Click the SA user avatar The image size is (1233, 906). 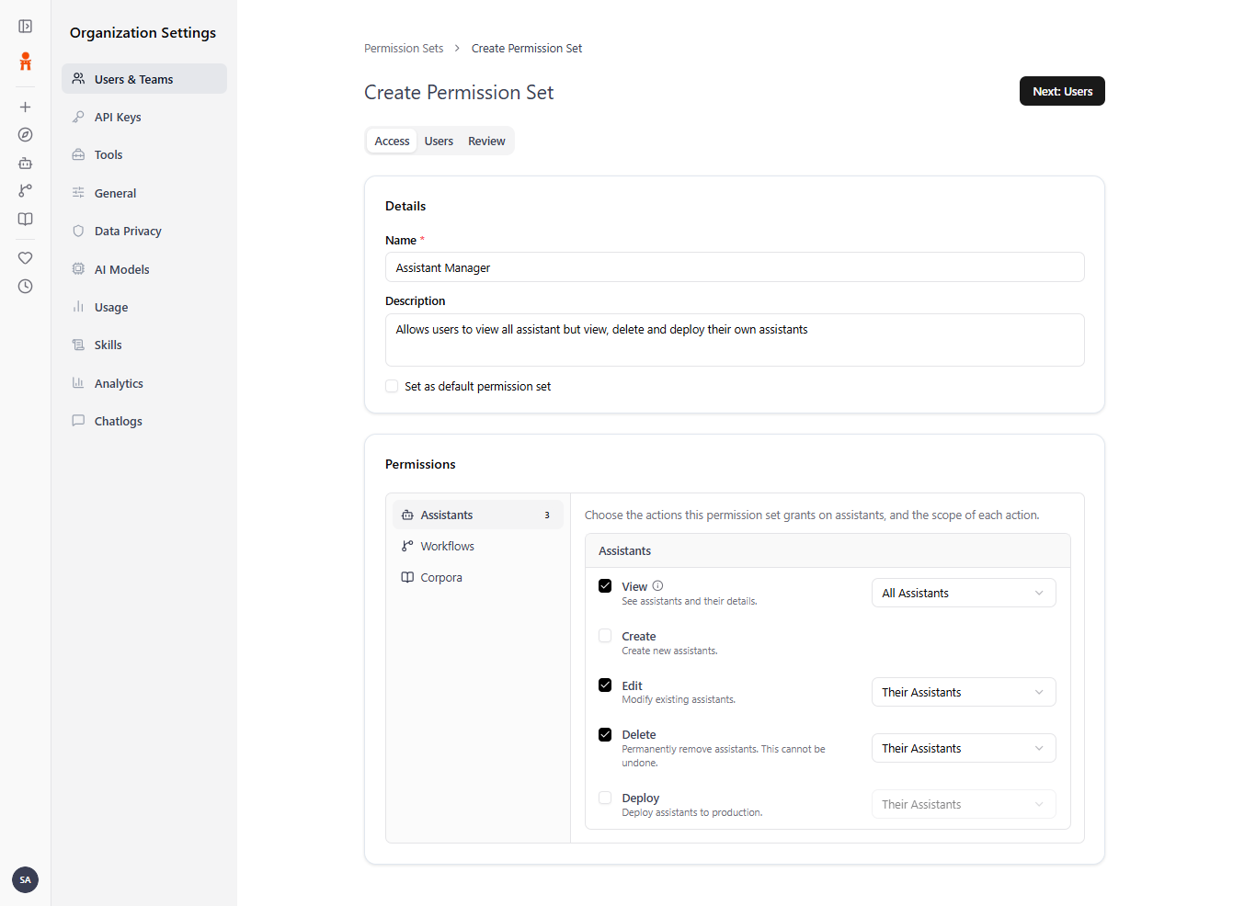tap(26, 879)
